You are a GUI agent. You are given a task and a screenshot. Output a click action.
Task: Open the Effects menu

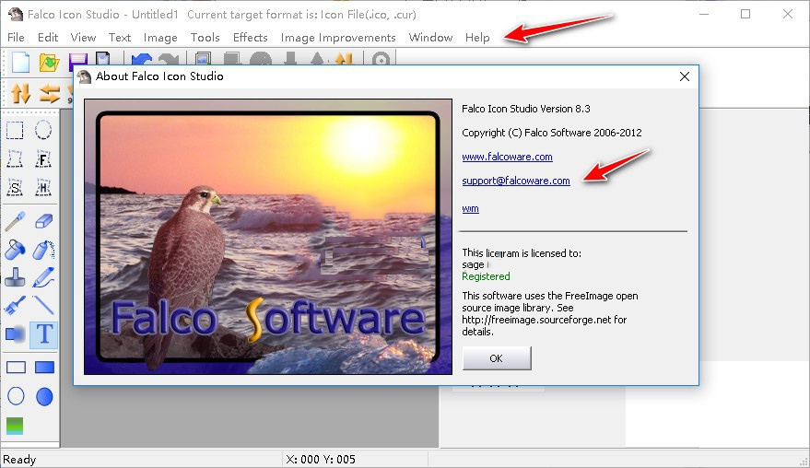tap(251, 37)
